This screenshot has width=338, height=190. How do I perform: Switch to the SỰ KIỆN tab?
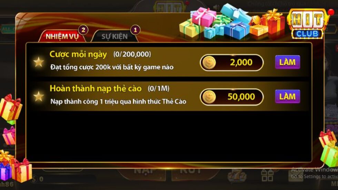[115, 36]
